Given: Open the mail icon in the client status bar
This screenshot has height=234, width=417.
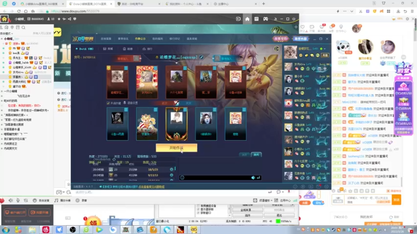Looking at the screenshot, I should pos(318,187).
